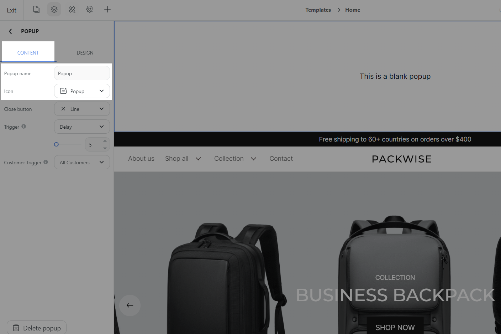Click the Trigger info icon
The height and width of the screenshot is (334, 501).
click(x=24, y=127)
